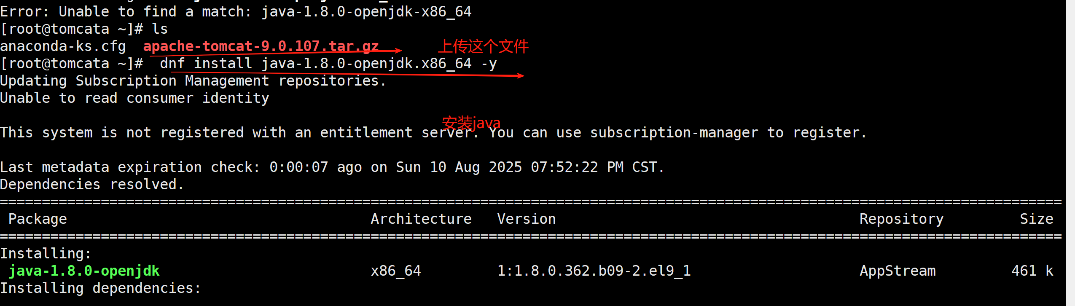Click the 'Error: Unable to find a match' line
This screenshot has width=1075, height=306.
tap(236, 12)
